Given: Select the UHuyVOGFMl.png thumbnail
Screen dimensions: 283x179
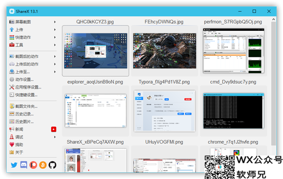Looking at the screenshot, I should [x=164, y=159].
